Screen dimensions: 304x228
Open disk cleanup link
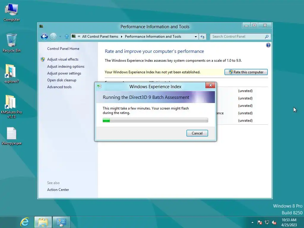click(x=62, y=80)
